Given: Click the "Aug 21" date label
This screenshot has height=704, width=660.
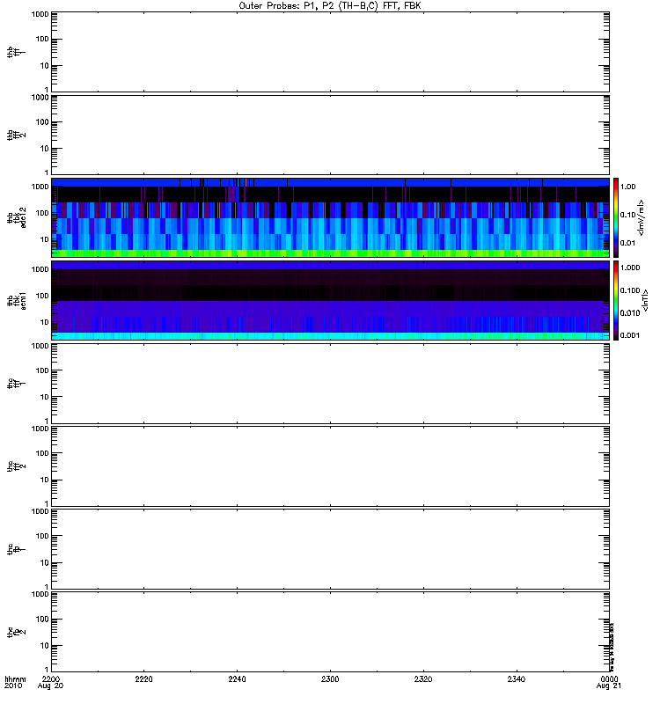Looking at the screenshot, I should (609, 686).
